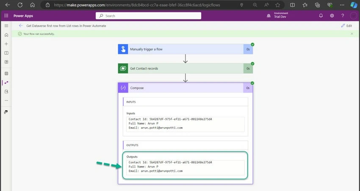Open the Environment Trial Dev picker
This screenshot has height=191, width=360.
277,16
